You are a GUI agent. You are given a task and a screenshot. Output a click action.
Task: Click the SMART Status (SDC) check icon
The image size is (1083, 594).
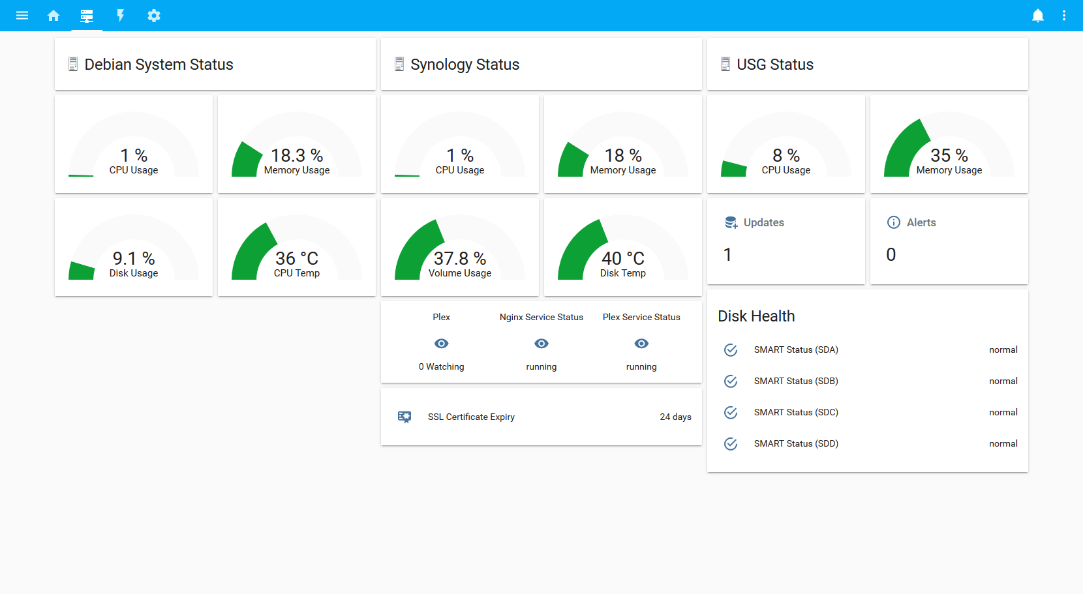point(731,413)
